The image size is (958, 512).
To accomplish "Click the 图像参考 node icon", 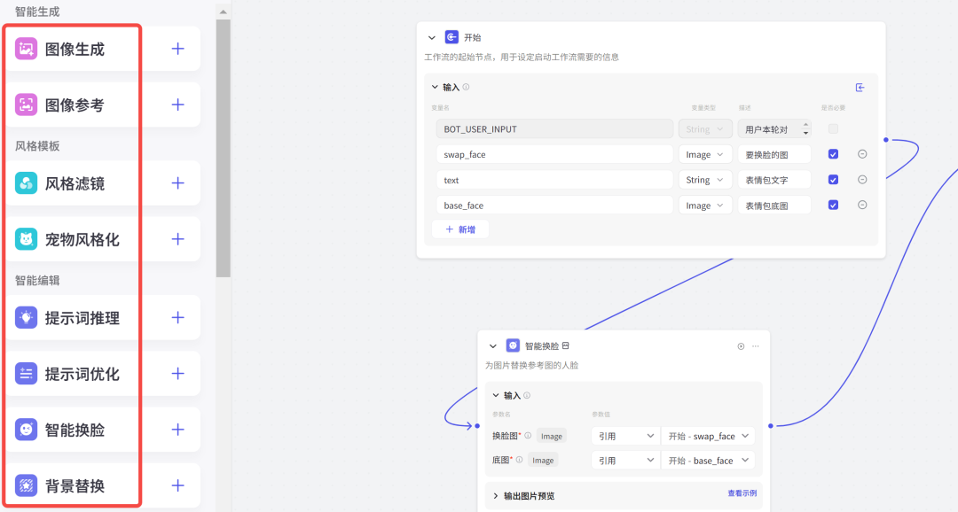I will (26, 105).
